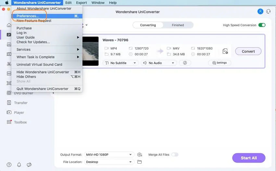Open the Apple menu

[7, 3]
